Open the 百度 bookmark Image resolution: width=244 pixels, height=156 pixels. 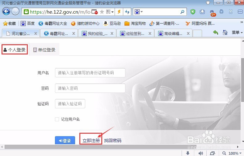[x=27, y=24]
